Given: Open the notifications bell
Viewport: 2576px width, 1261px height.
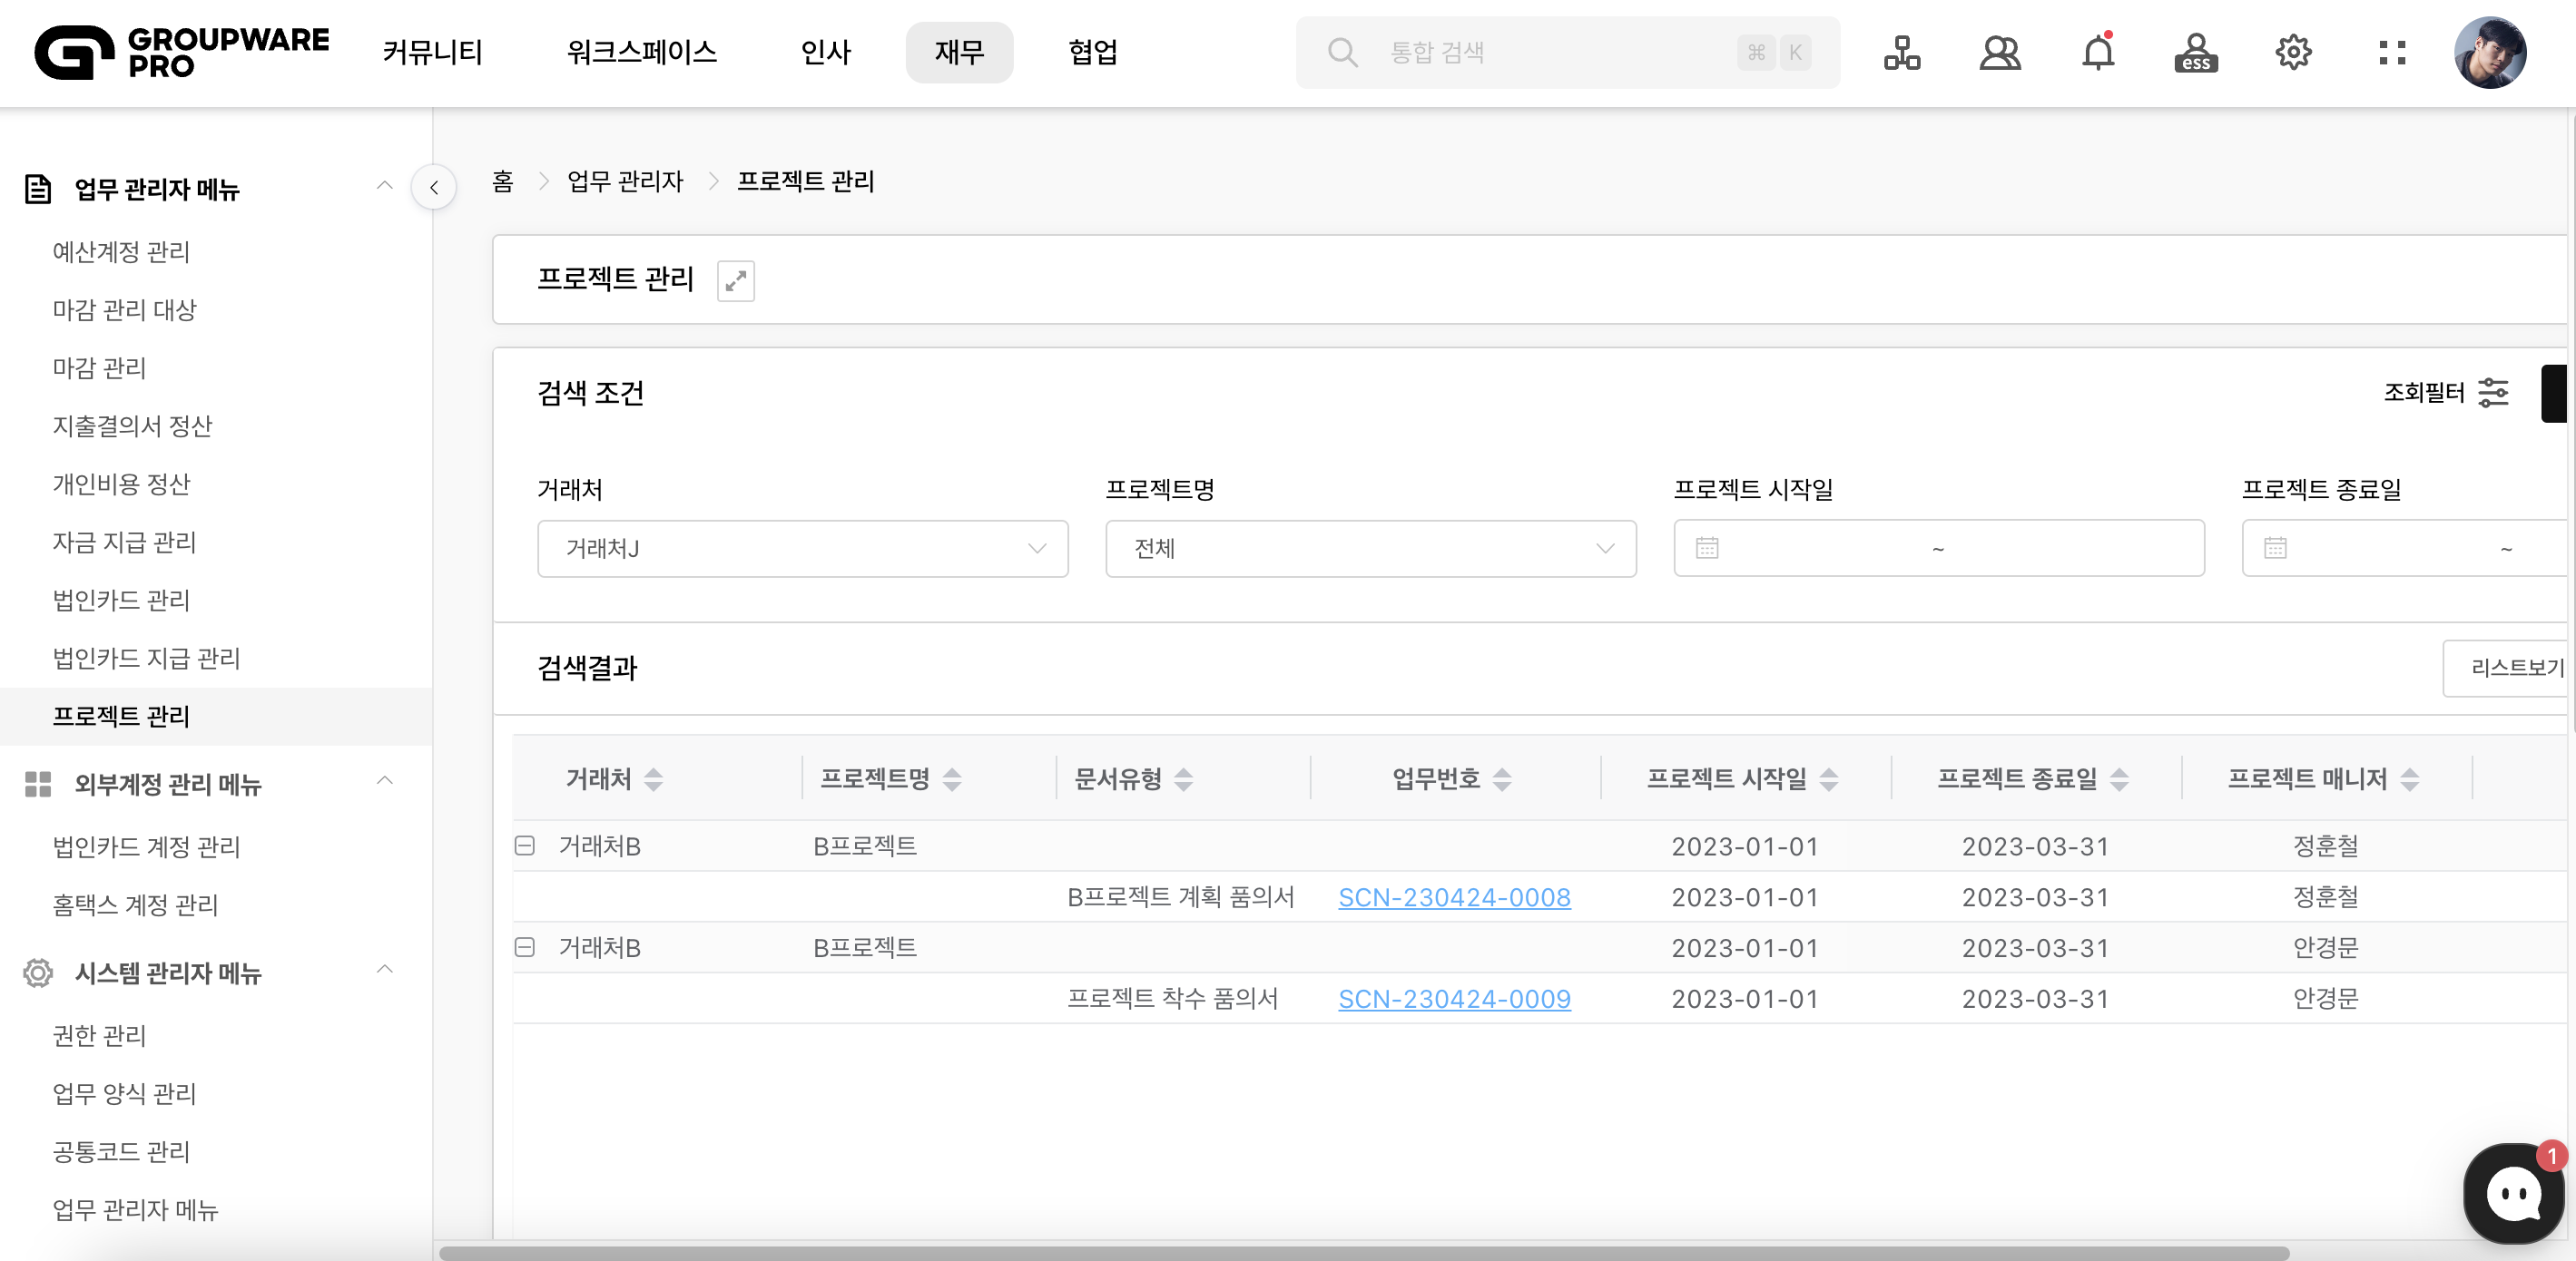Looking at the screenshot, I should pyautogui.click(x=2098, y=52).
